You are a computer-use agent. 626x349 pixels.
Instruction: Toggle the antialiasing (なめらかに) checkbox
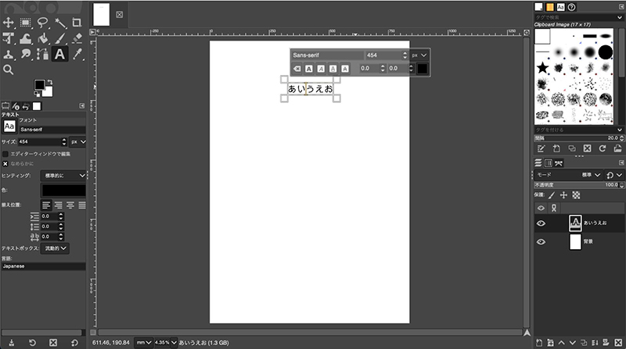click(x=5, y=164)
